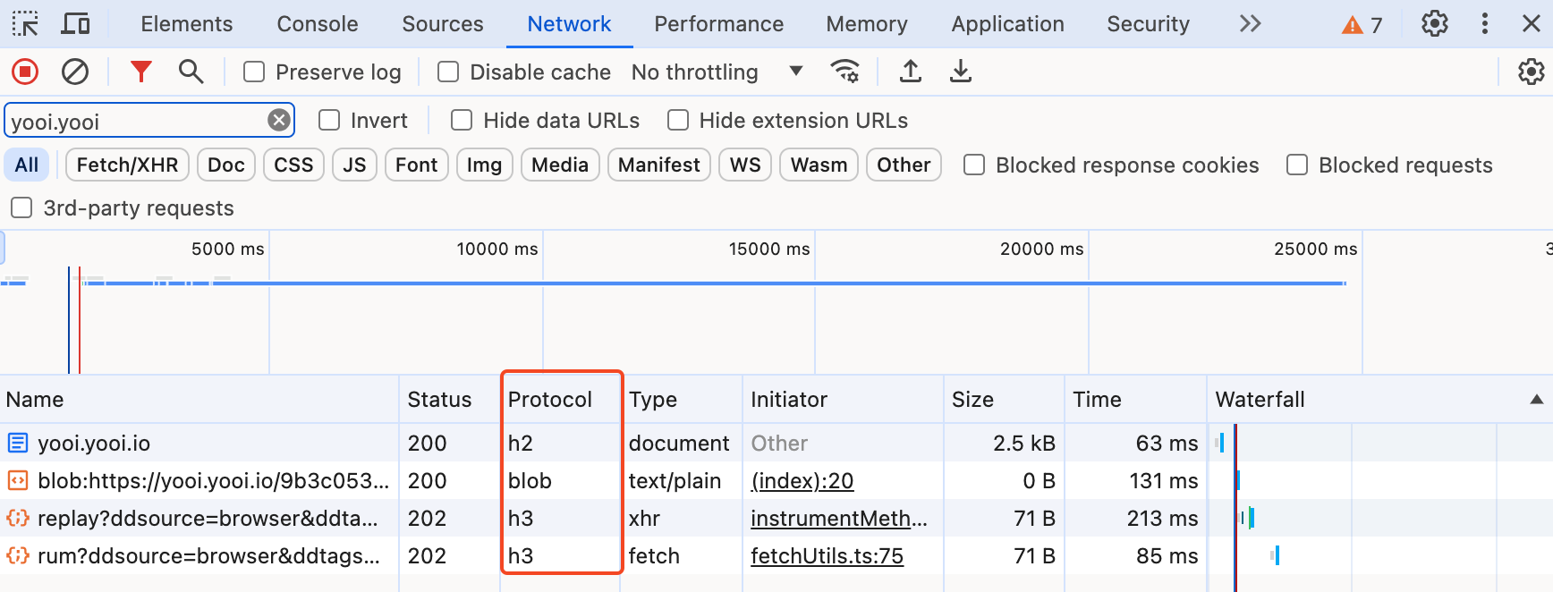Screen dimensions: 1553x592
Task: Open the No throttling dropdown
Action: click(716, 72)
